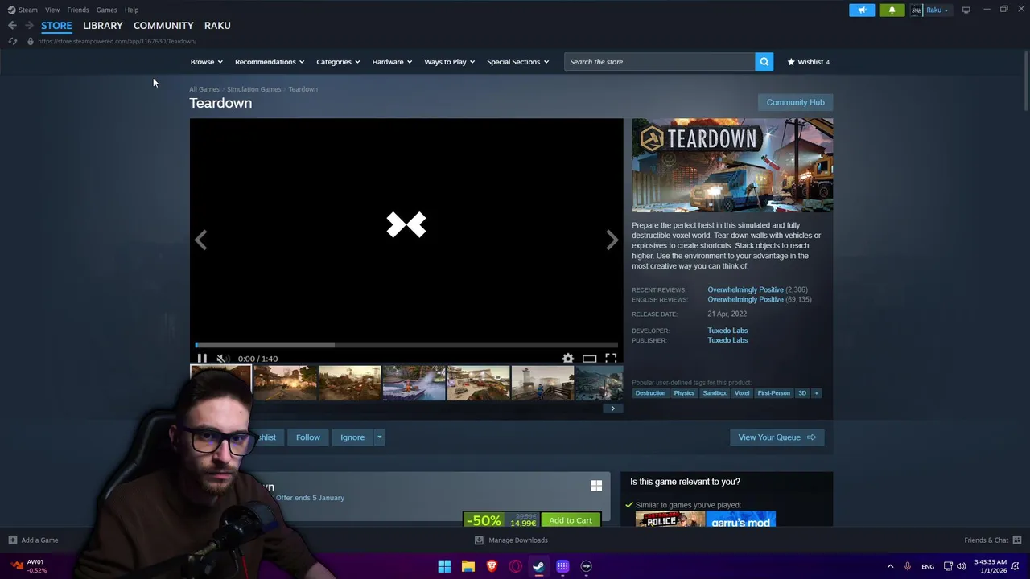1030x579 pixels.
Task: Follow the Teardown game
Action: 307,437
